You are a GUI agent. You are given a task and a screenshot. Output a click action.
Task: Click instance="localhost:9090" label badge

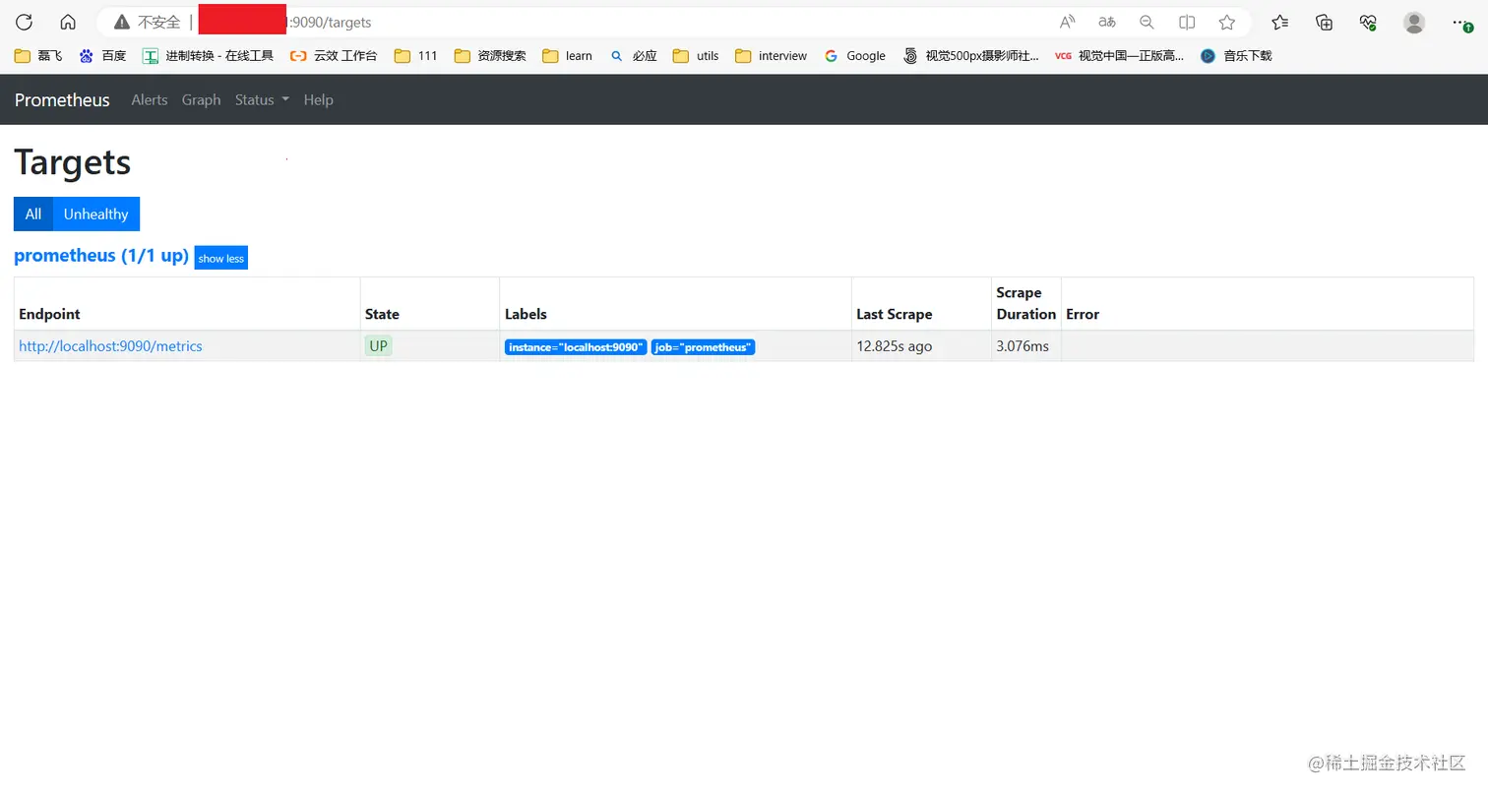click(x=576, y=347)
